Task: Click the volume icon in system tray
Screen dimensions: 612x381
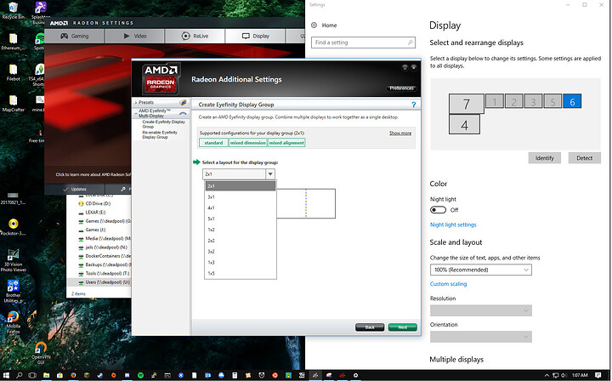Action: pyautogui.click(x=564, y=376)
